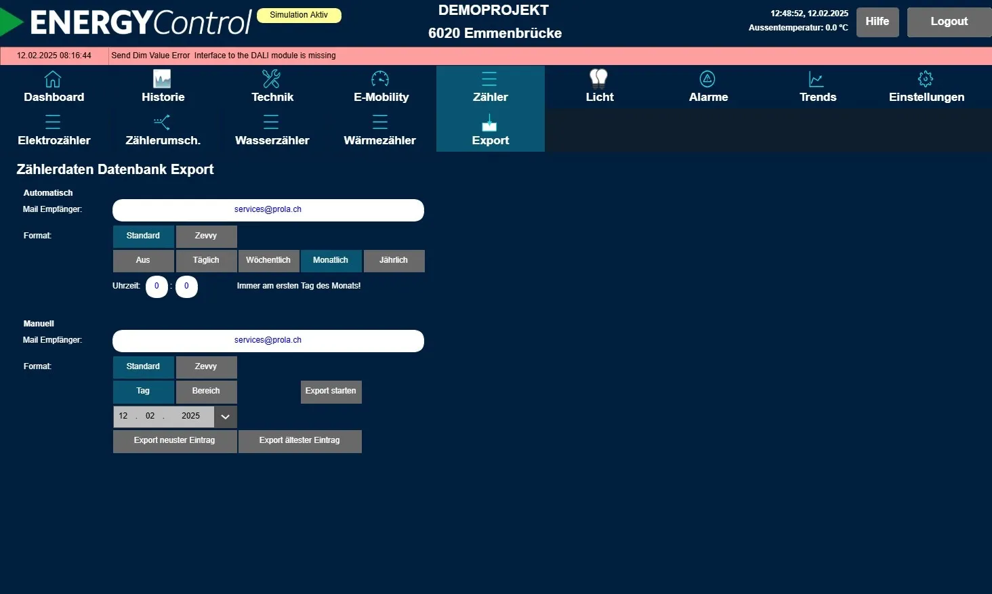Select Standard format under Manuell

tap(144, 367)
